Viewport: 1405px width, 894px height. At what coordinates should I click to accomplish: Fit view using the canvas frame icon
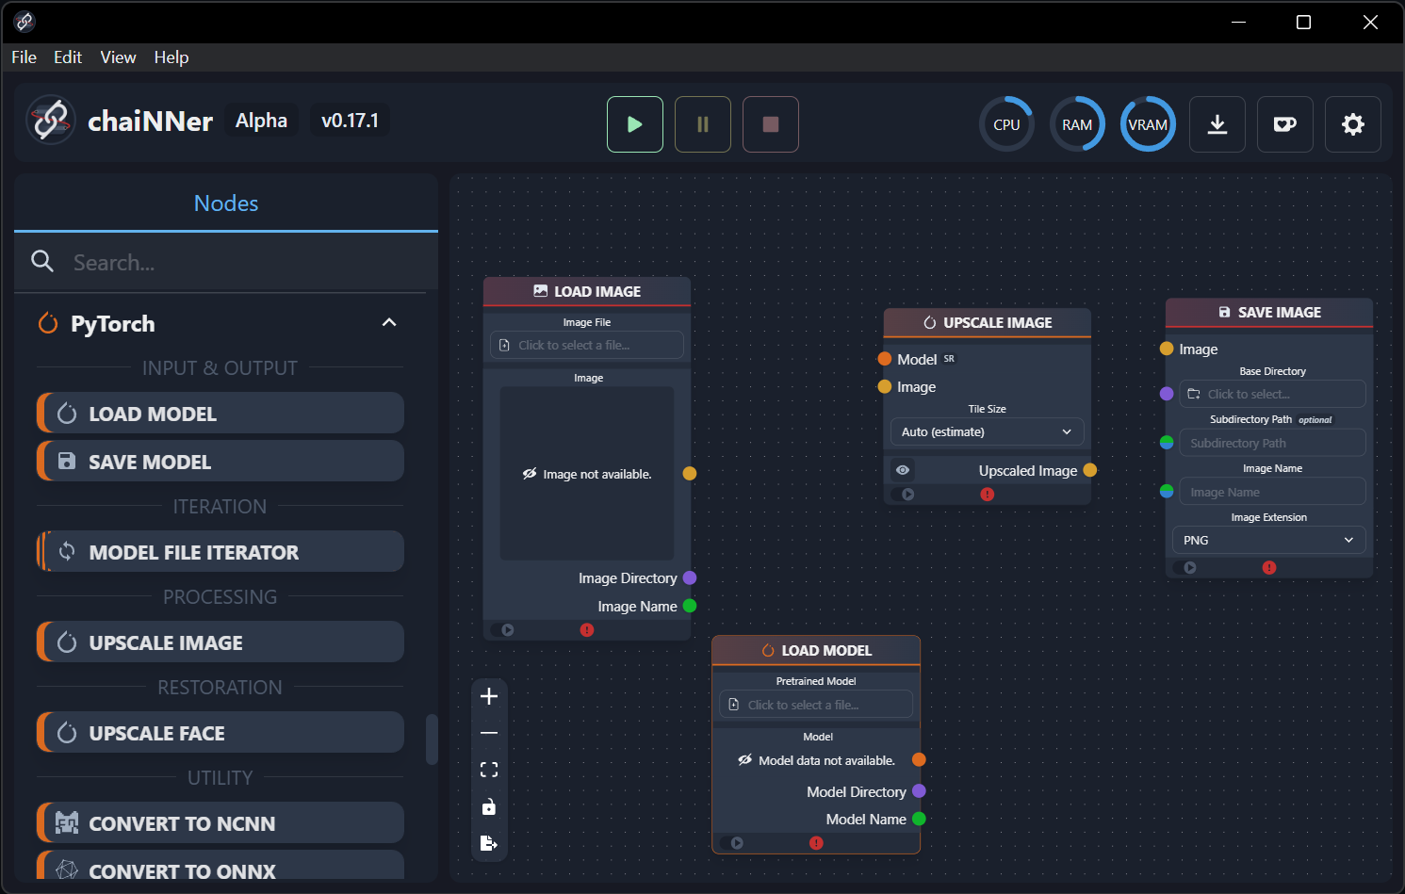pyautogui.click(x=489, y=770)
